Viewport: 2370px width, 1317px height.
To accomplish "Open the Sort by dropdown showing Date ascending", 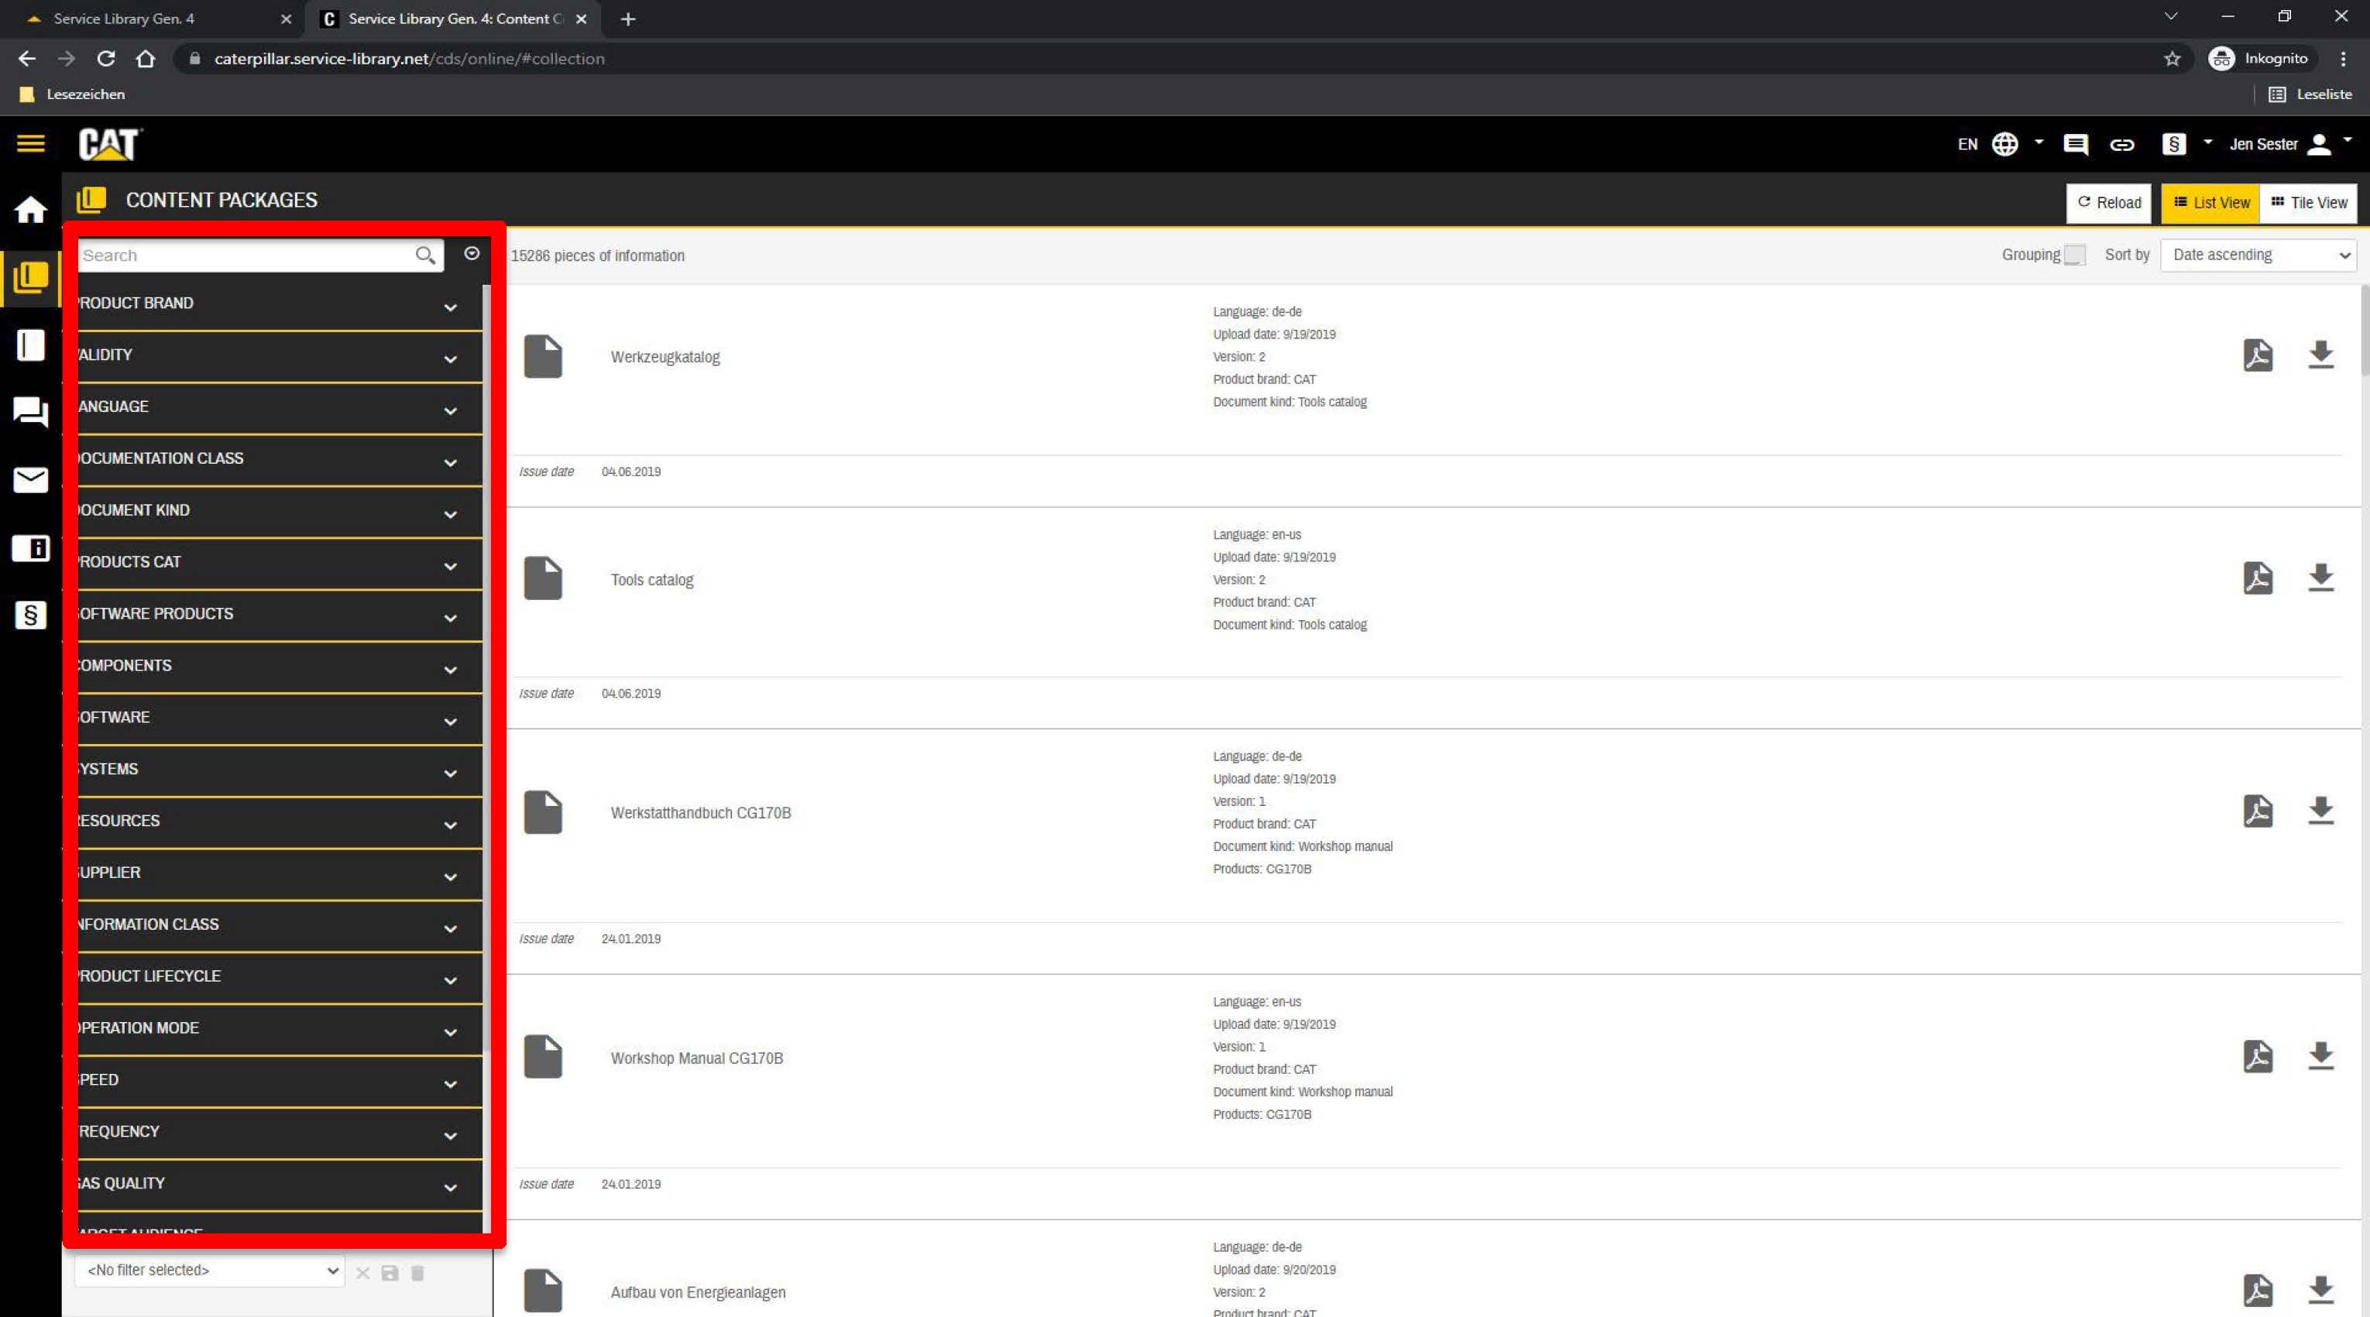I will [2258, 255].
